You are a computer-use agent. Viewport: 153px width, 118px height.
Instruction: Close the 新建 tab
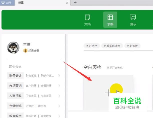click(67, 3)
